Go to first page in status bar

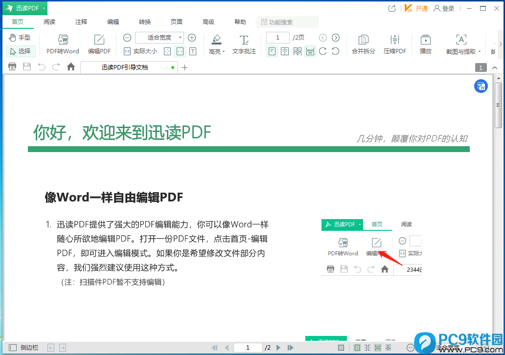214,348
